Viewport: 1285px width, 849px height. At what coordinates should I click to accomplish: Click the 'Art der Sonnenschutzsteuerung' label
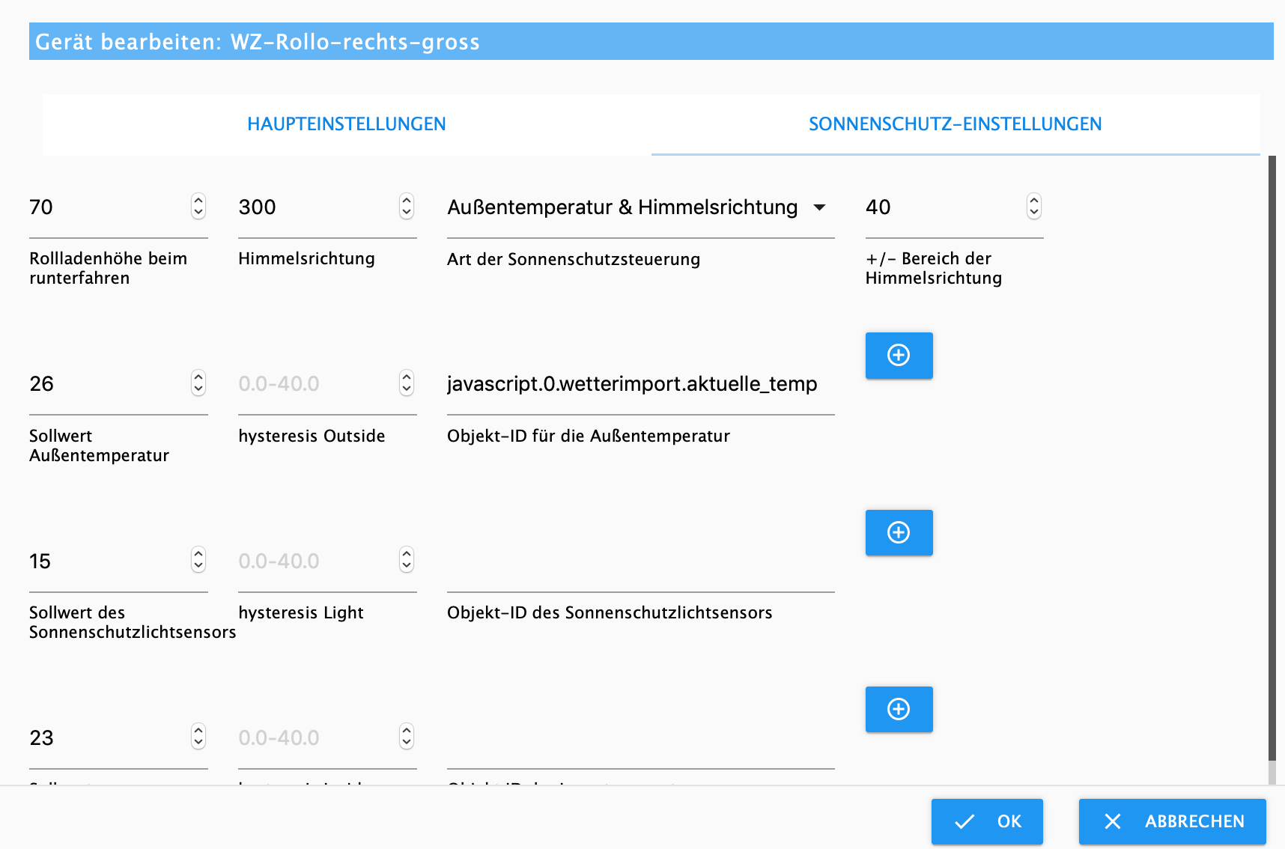[574, 259]
